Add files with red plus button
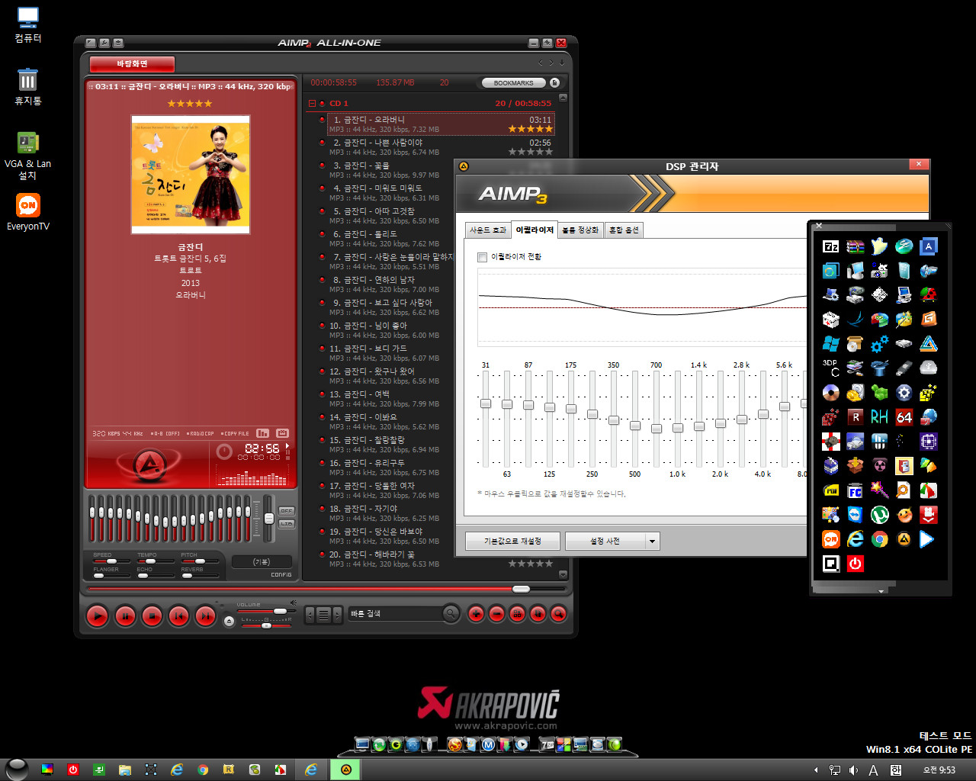The width and height of the screenshot is (976, 781). click(x=476, y=613)
